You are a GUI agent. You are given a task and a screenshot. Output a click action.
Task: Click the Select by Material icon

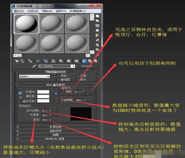click(x=97, y=50)
